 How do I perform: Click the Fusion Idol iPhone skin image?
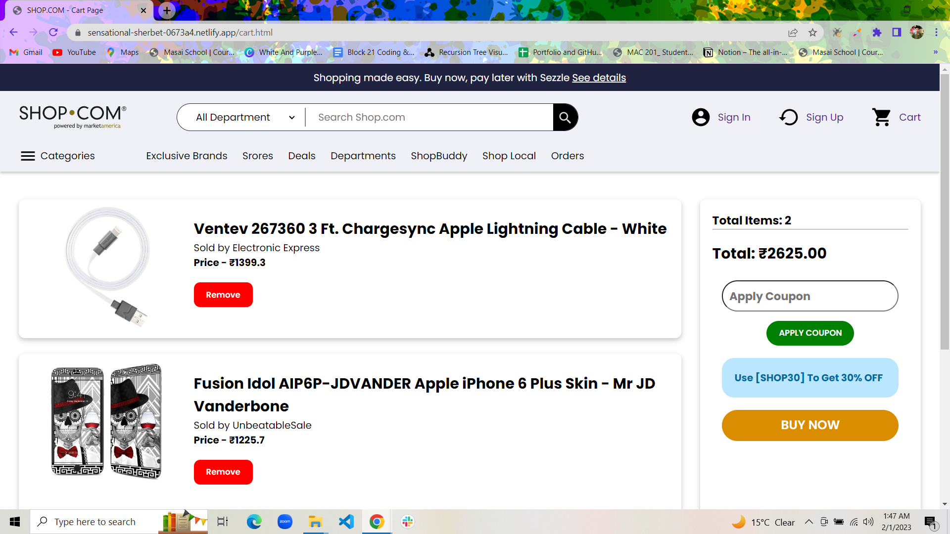(106, 422)
